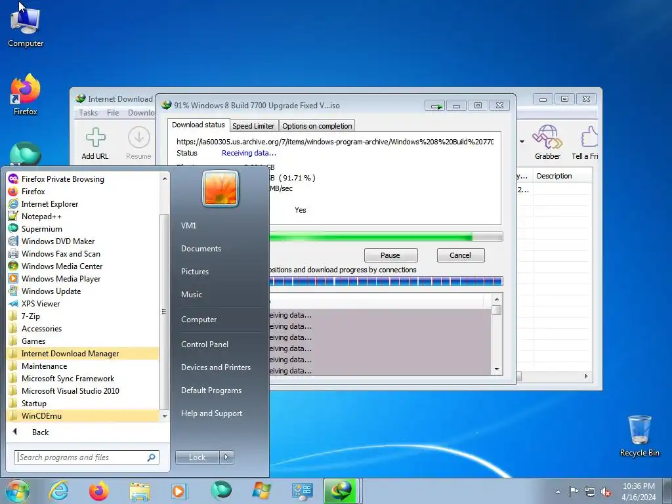Click the Tell a Friend icon in IDM
Viewport: 672px width, 504px height.
[x=586, y=142]
